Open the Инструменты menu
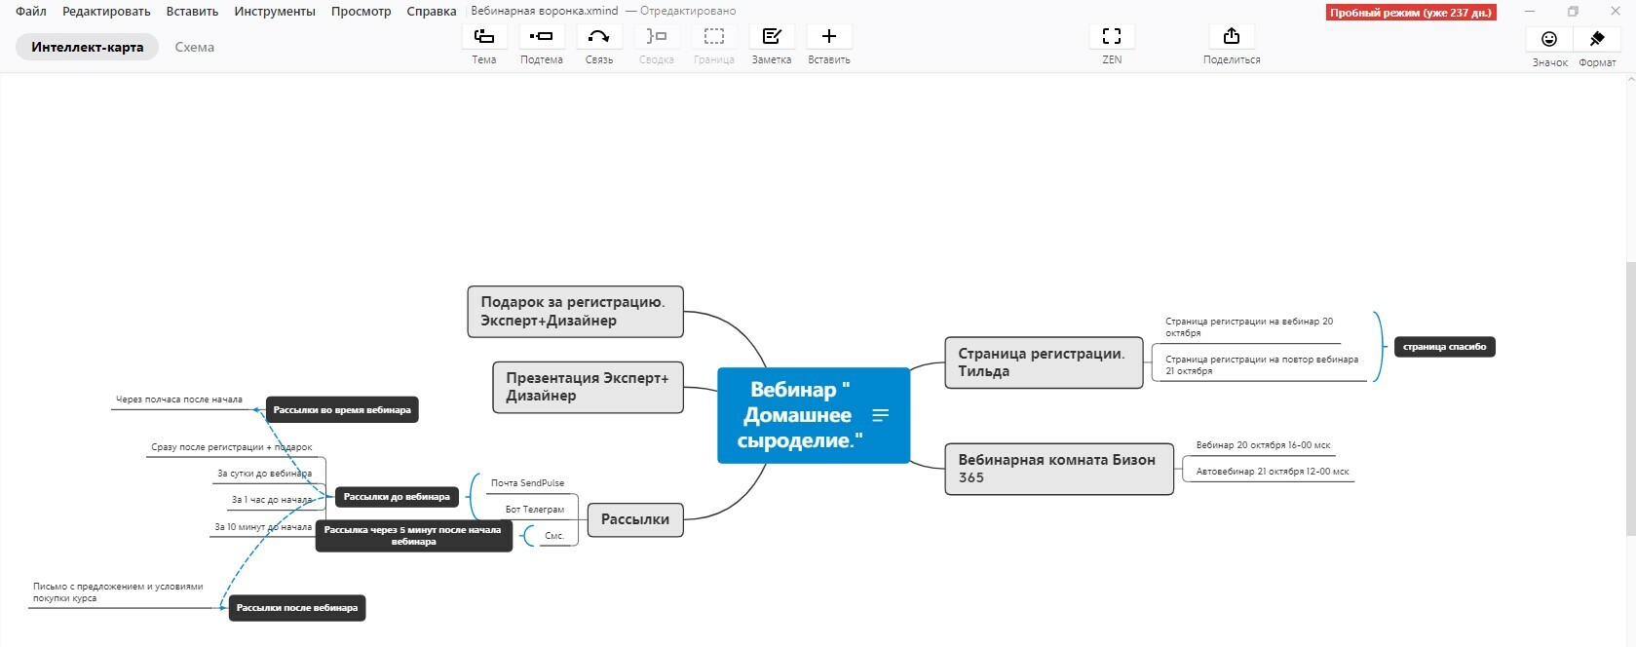The height and width of the screenshot is (647, 1636). coord(274,12)
